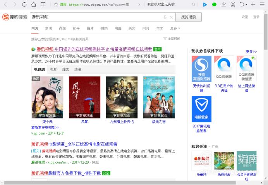Switch to the 微信 search tab
The height and width of the screenshot is (185, 268).
[x=62, y=28]
